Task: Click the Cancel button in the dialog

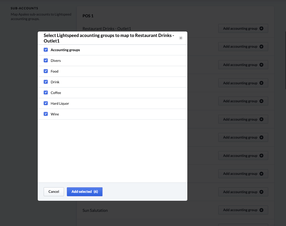Action: pyautogui.click(x=54, y=191)
